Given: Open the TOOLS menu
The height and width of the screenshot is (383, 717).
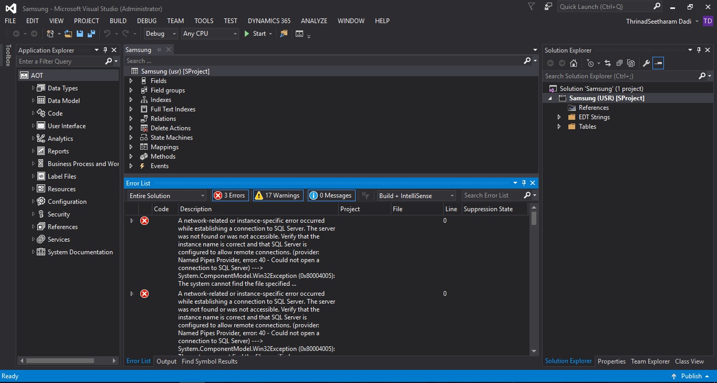Looking at the screenshot, I should tap(204, 21).
